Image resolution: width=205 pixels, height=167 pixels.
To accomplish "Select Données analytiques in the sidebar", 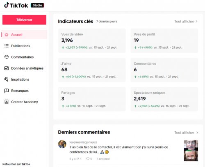I will pyautogui.click(x=25, y=68).
